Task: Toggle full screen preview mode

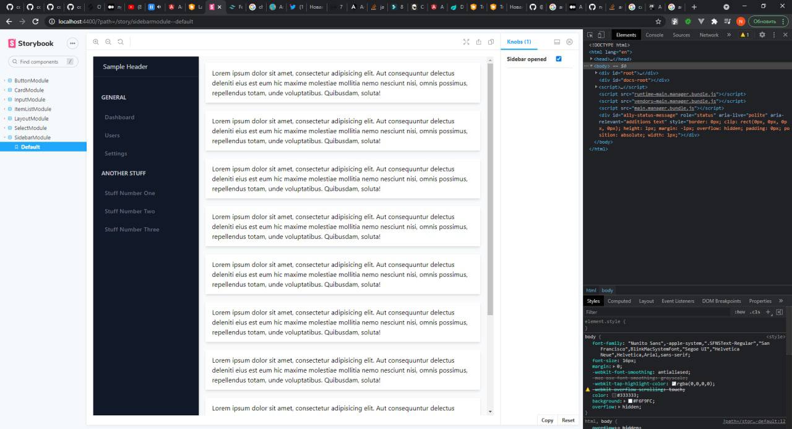Action: click(467, 42)
